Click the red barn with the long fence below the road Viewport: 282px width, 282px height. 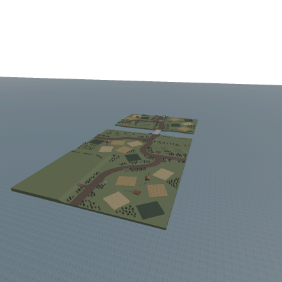coord(137,193)
